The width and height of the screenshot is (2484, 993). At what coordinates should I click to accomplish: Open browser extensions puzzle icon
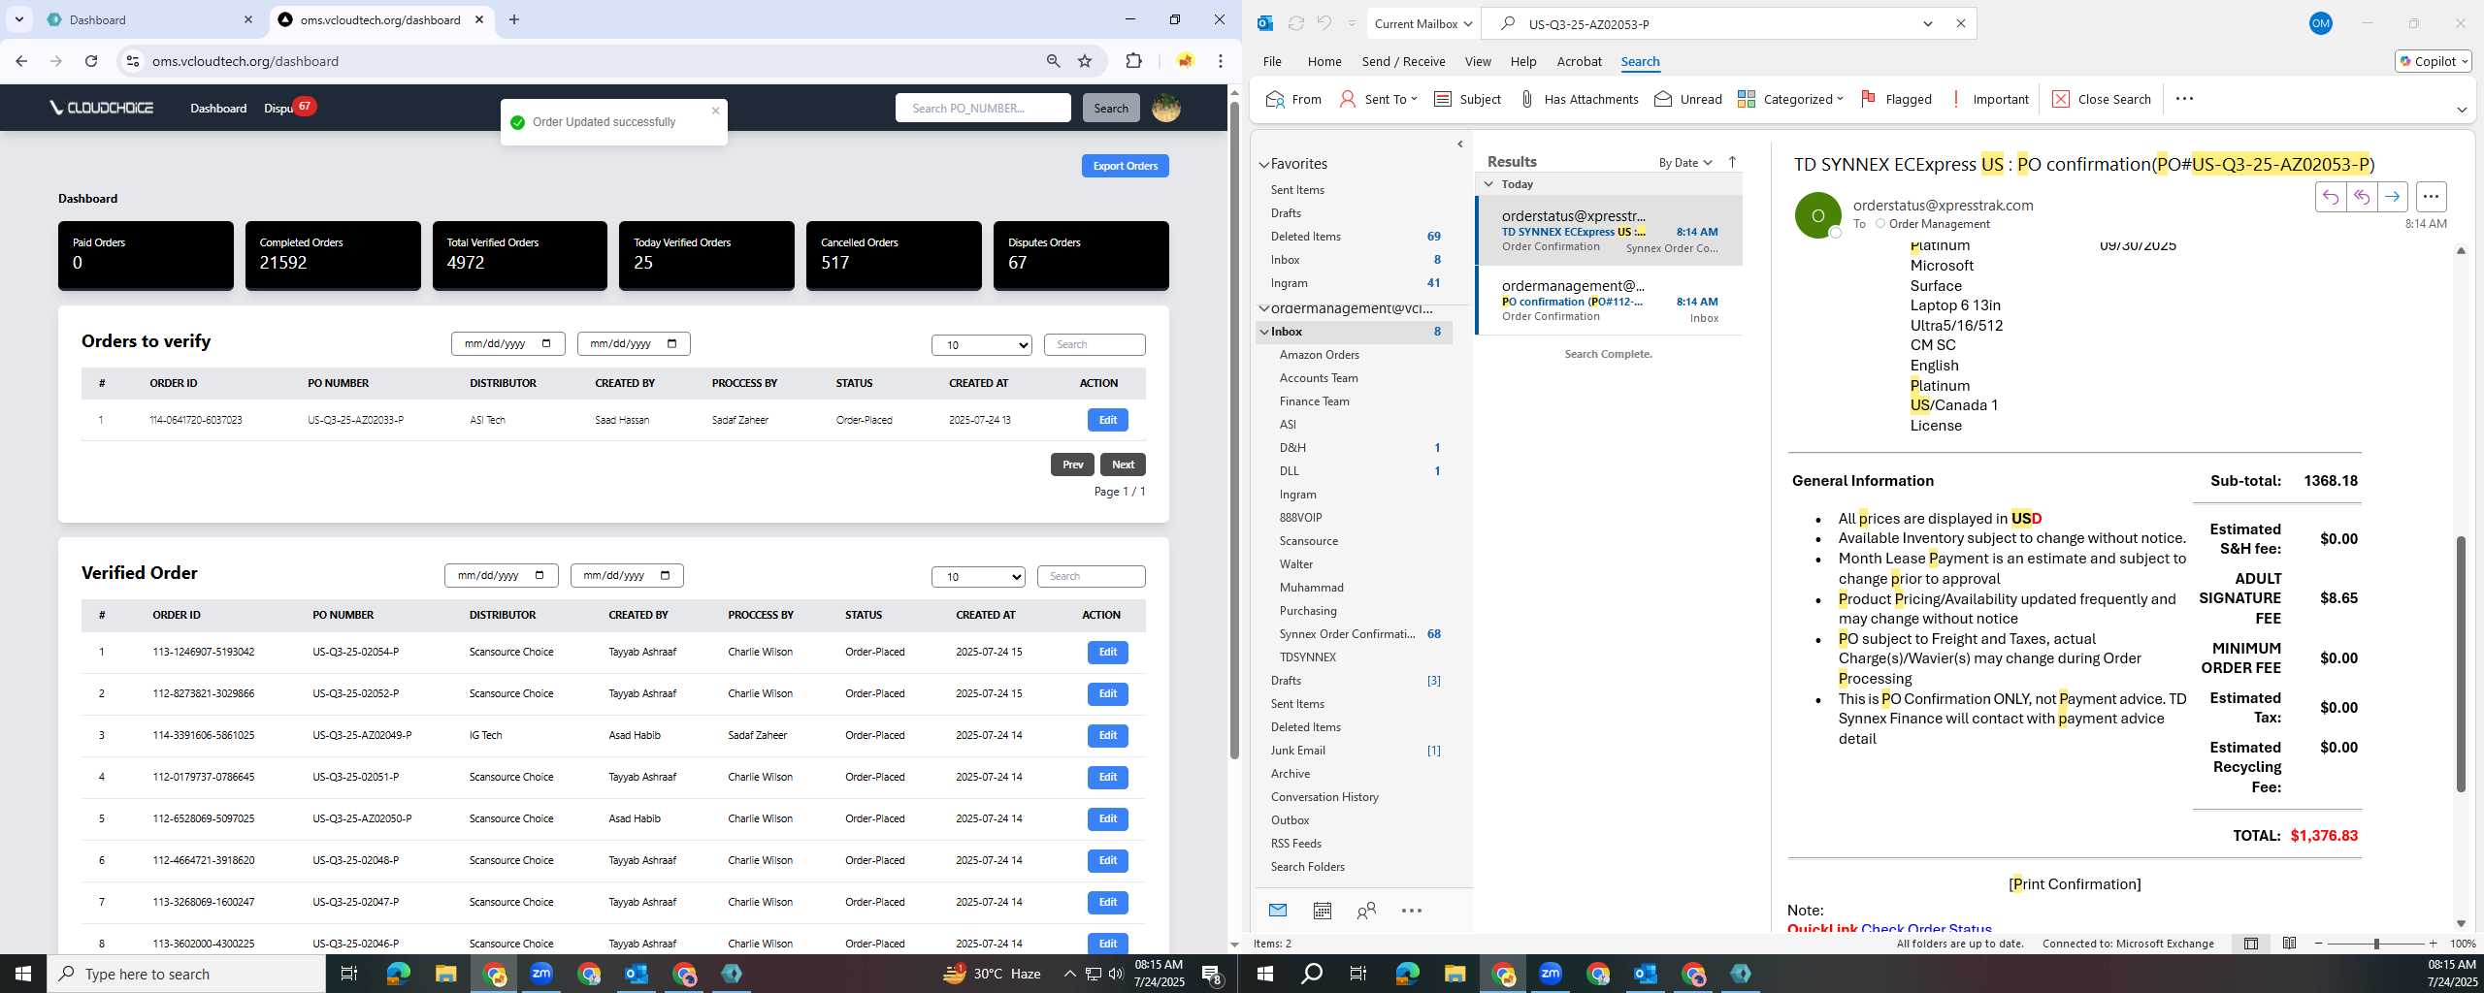(1133, 61)
